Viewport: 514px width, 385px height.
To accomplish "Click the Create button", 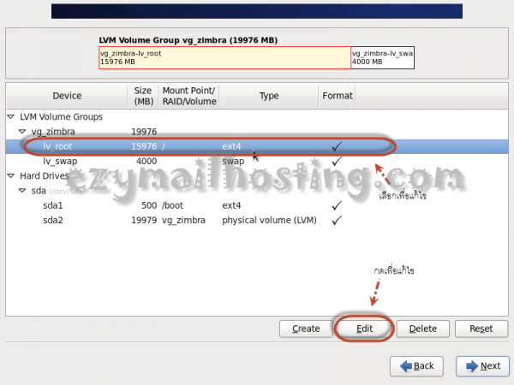I will point(306,329).
